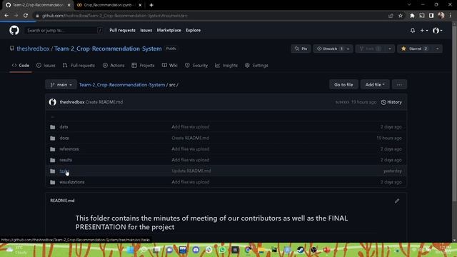Click the browser address bar URL
The image size is (457, 257).
114,16
